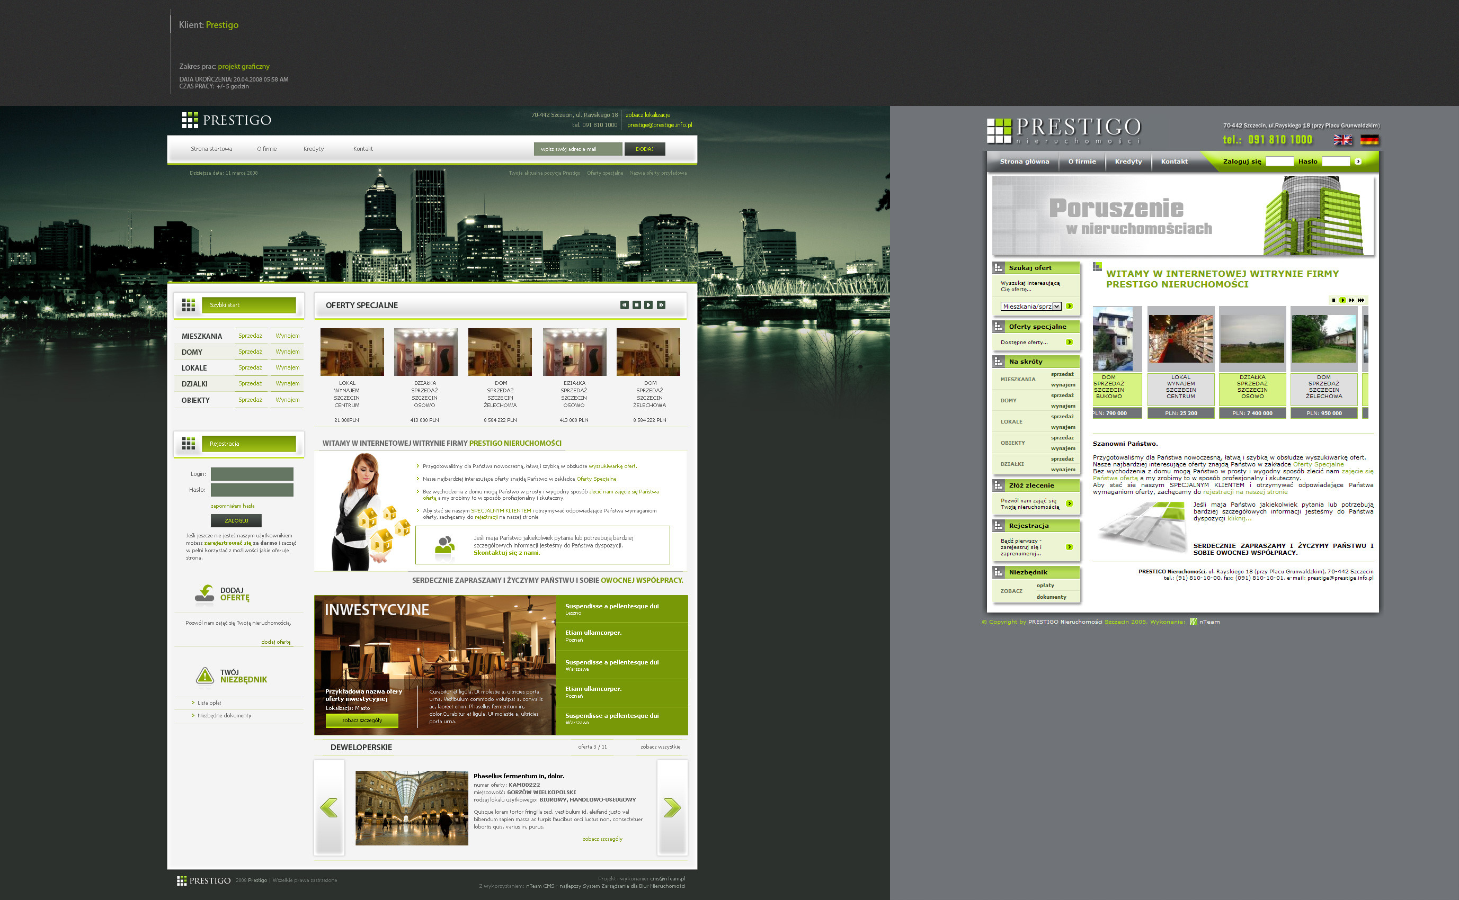The image size is (1459, 900).
Task: Click the Zaloguj się input field in the green bar
Action: pos(1279,161)
